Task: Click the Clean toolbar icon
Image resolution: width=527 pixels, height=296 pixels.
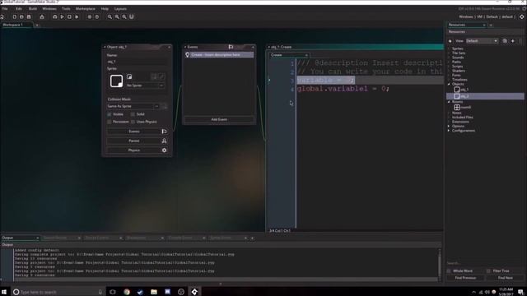Action: tap(77, 16)
